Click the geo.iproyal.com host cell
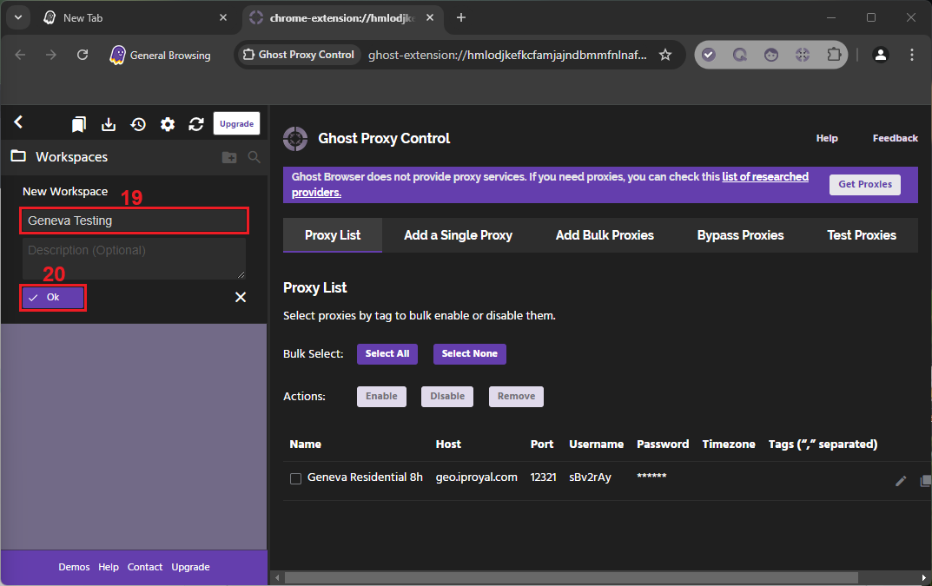 (476, 477)
